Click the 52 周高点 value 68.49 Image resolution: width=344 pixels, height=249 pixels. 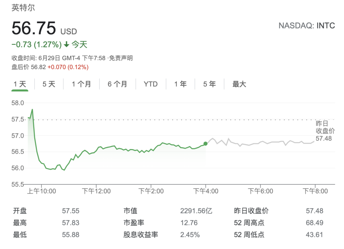pos(314,223)
